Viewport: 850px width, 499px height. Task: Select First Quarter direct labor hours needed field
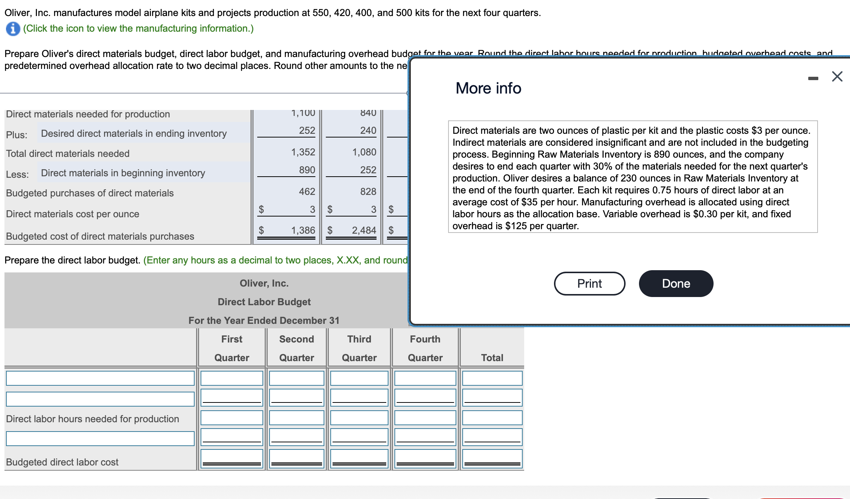pyautogui.click(x=232, y=418)
